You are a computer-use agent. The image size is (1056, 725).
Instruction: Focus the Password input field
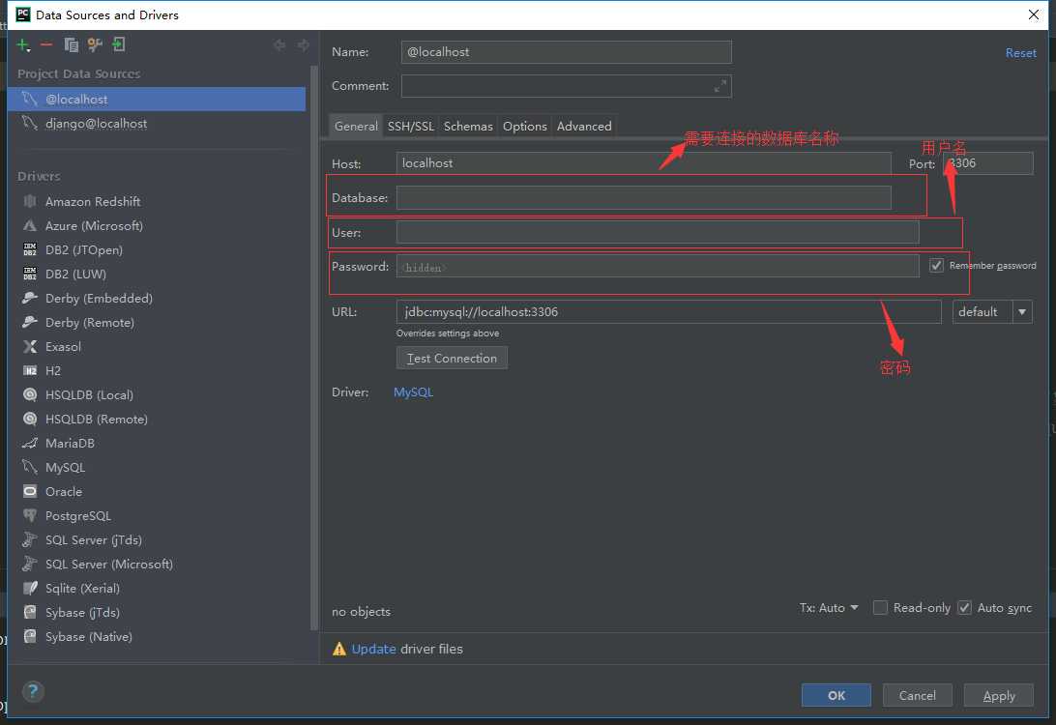click(658, 266)
